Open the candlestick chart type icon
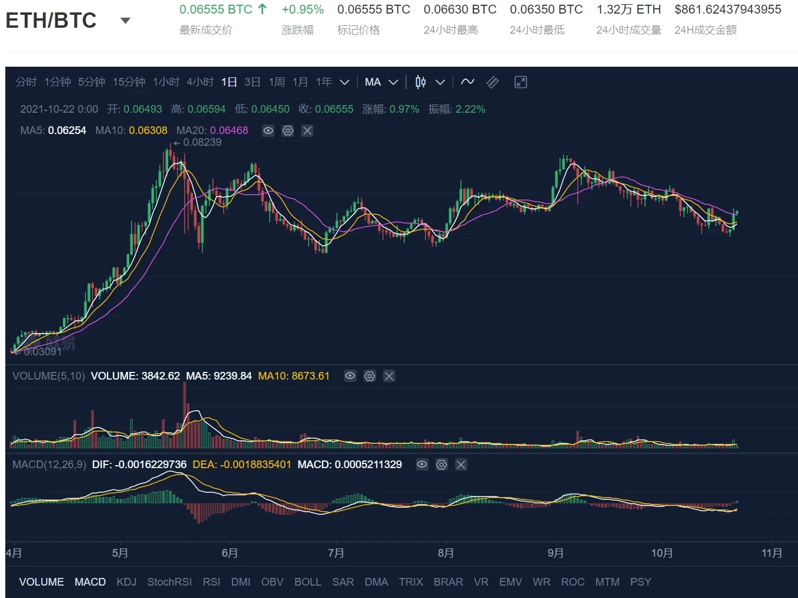Image resolution: width=798 pixels, height=598 pixels. (420, 82)
